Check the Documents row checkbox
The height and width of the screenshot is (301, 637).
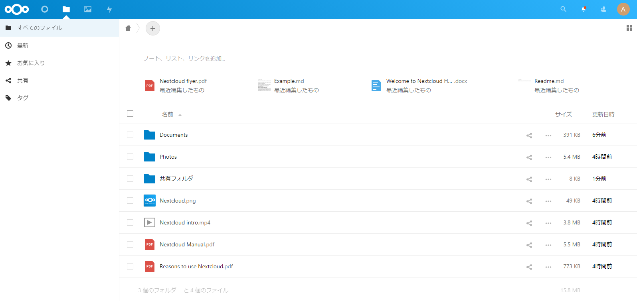click(130, 135)
